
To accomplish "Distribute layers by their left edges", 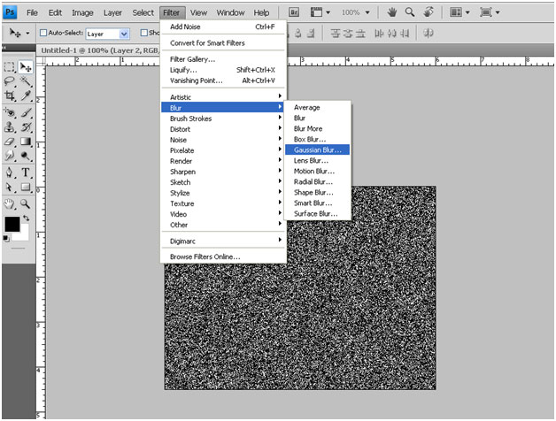I will point(379,34).
